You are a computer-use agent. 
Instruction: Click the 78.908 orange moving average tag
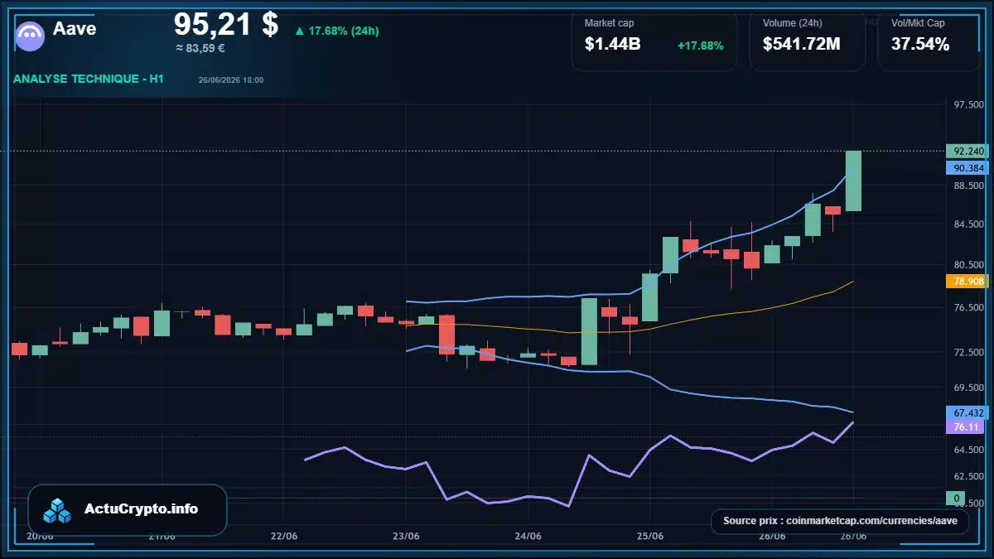coord(967,282)
